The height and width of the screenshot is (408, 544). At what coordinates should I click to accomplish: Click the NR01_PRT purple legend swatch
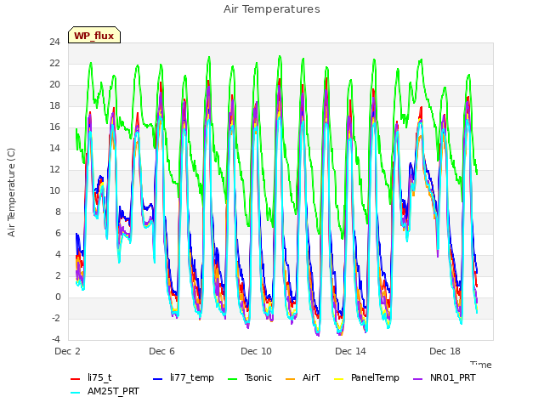coord(417,379)
